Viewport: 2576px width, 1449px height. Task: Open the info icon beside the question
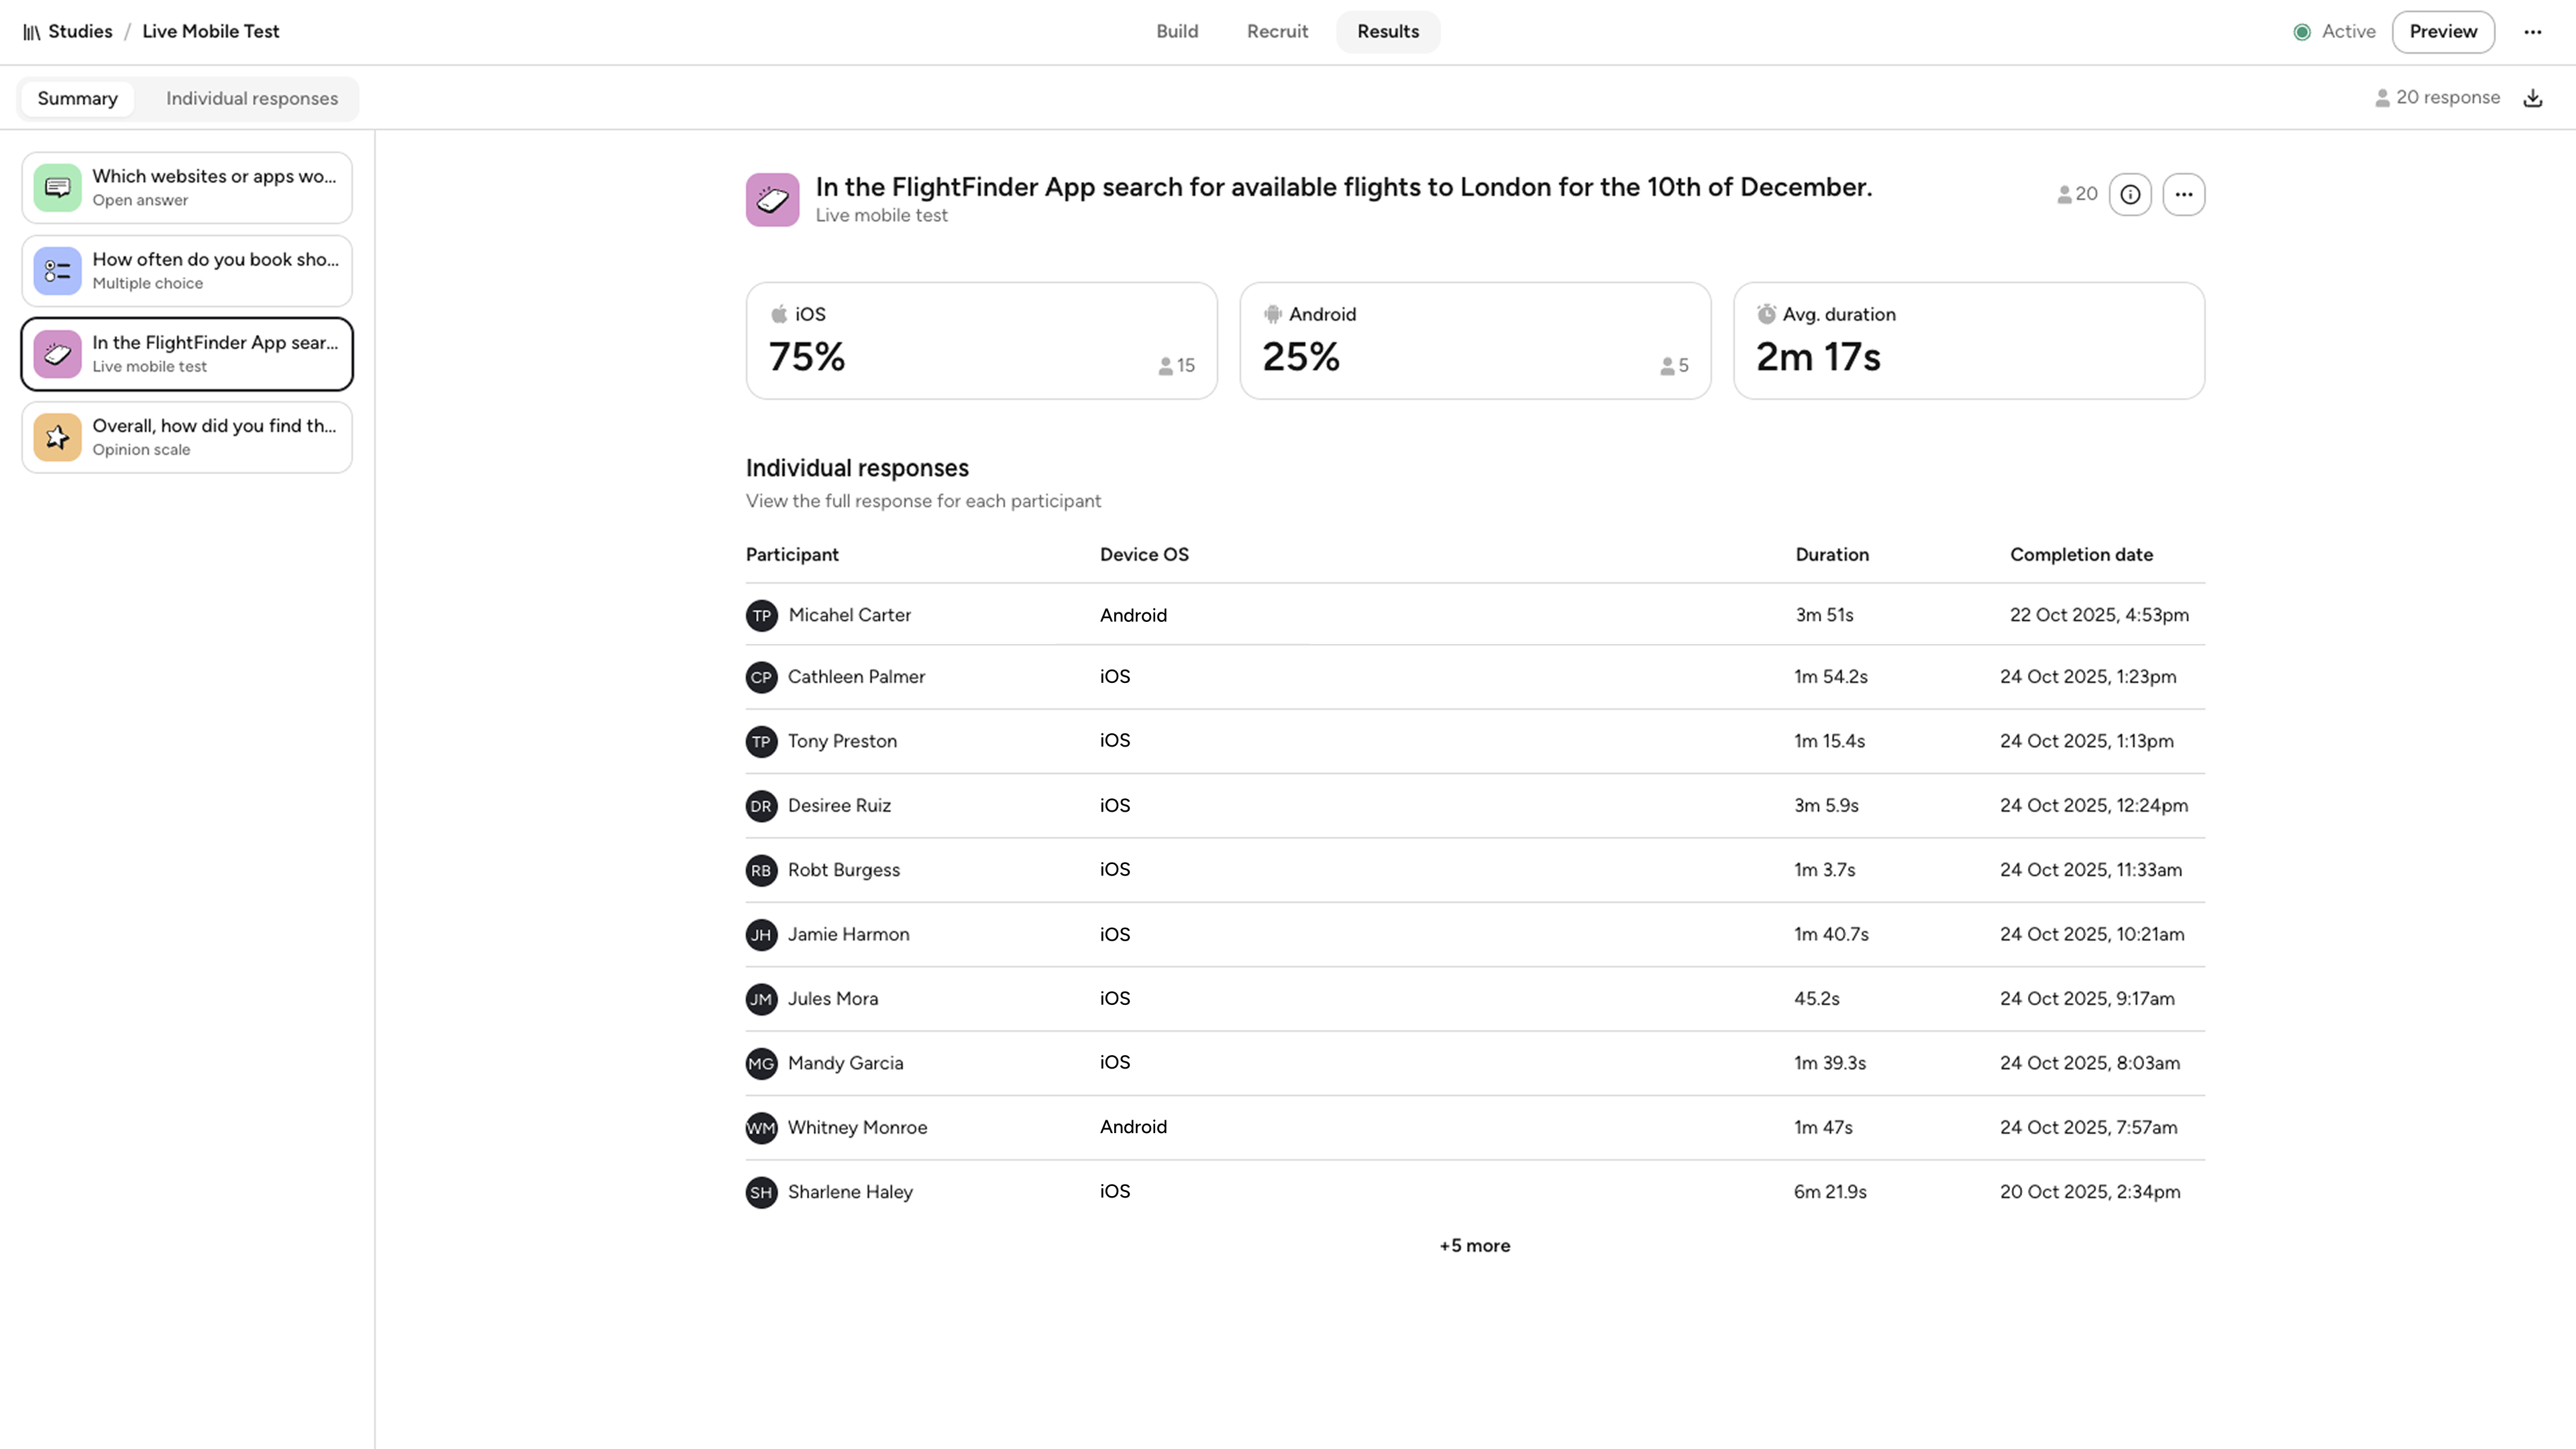coord(2130,194)
